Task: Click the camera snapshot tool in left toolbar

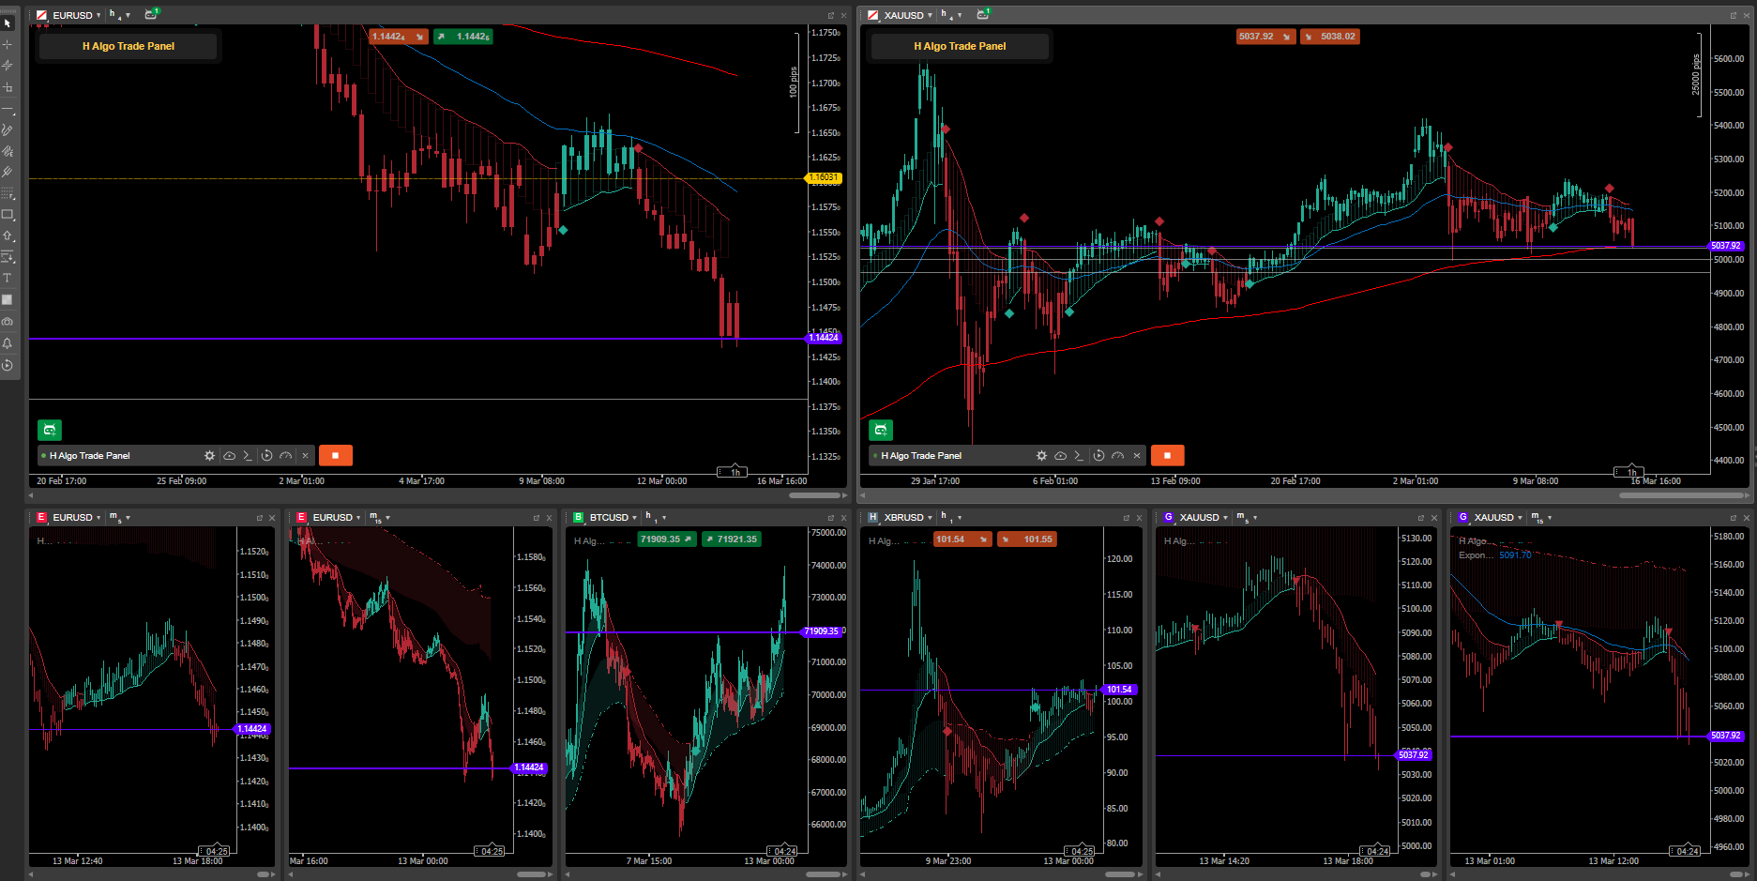Action: 8,322
